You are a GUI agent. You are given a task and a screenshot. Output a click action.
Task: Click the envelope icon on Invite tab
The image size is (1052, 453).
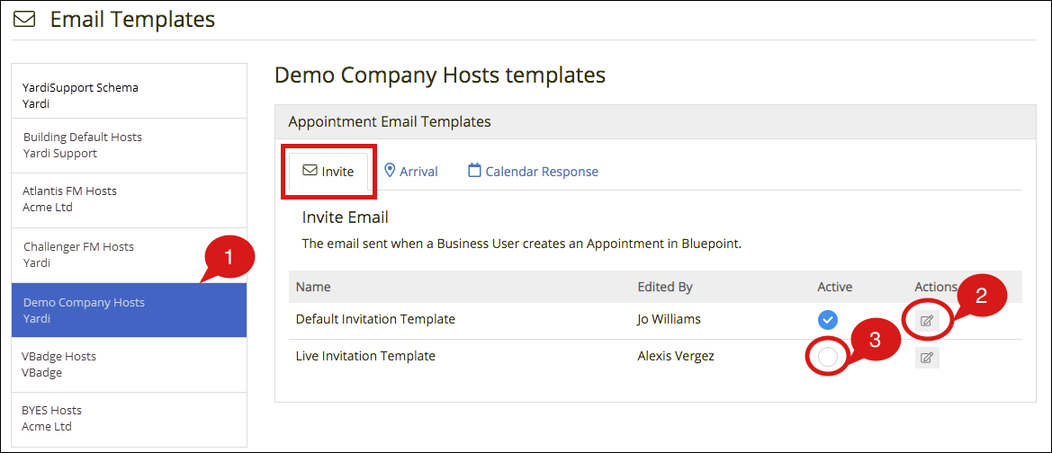(310, 171)
